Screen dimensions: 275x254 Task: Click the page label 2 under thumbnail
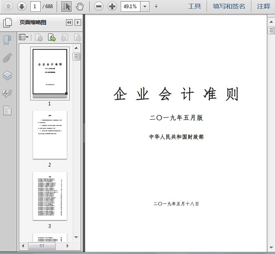coord(50,165)
